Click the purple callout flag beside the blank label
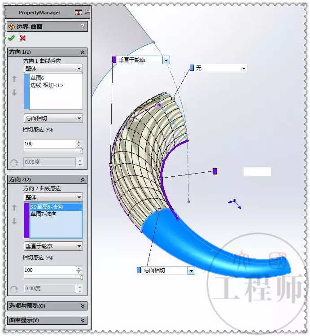 point(214,171)
